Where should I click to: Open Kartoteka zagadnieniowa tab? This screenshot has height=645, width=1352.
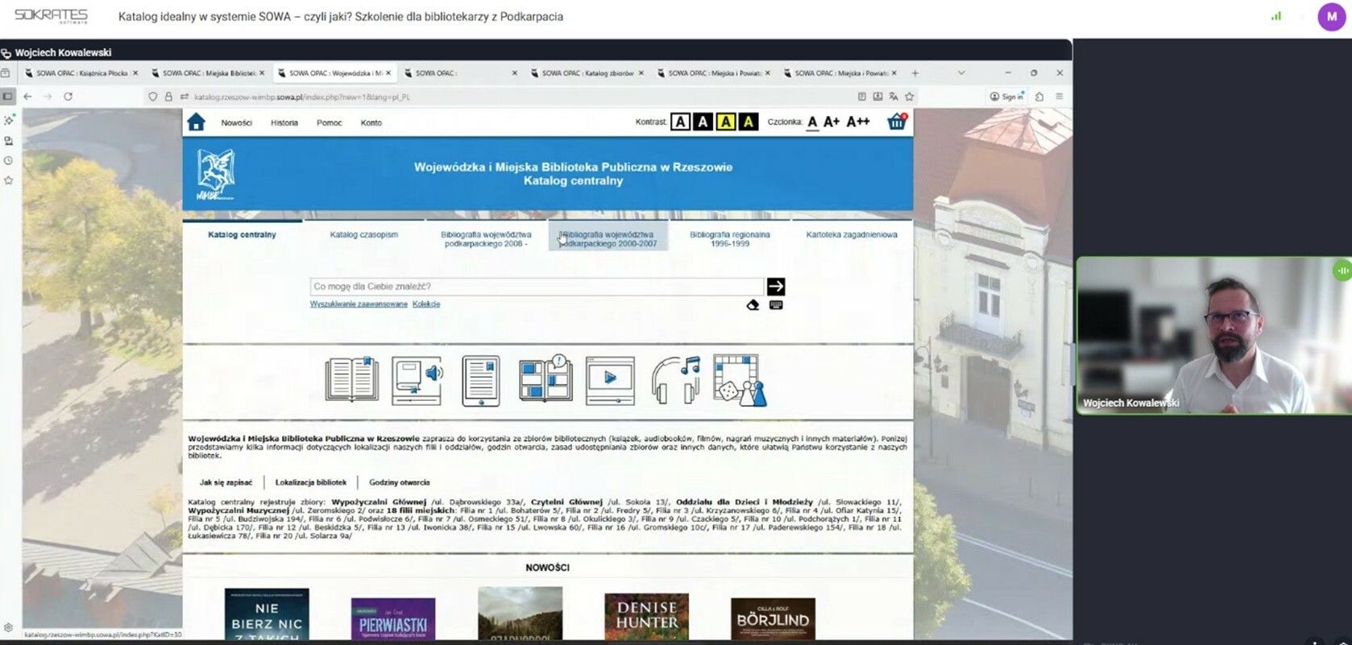click(x=851, y=234)
